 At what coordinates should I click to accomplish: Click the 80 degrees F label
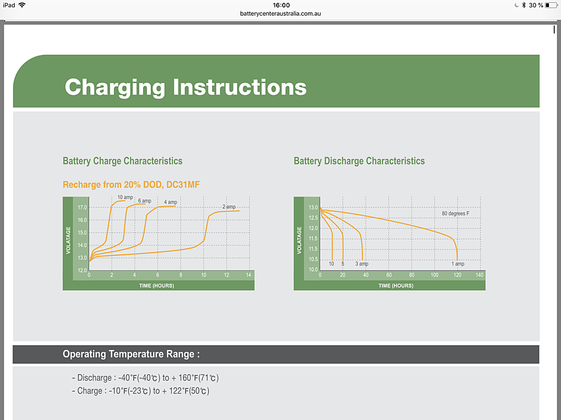pos(455,213)
